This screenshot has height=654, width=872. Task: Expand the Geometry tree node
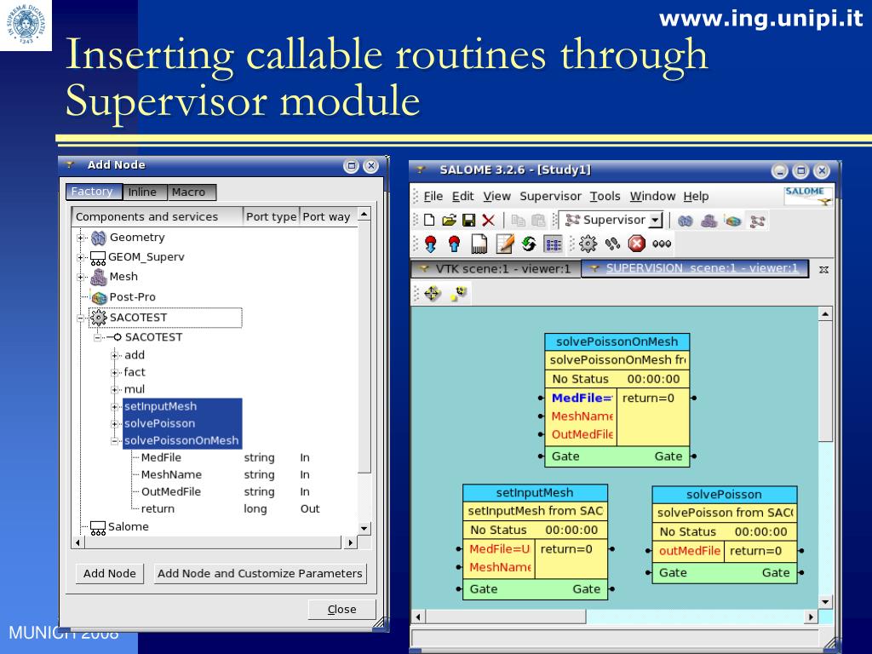[81, 238]
